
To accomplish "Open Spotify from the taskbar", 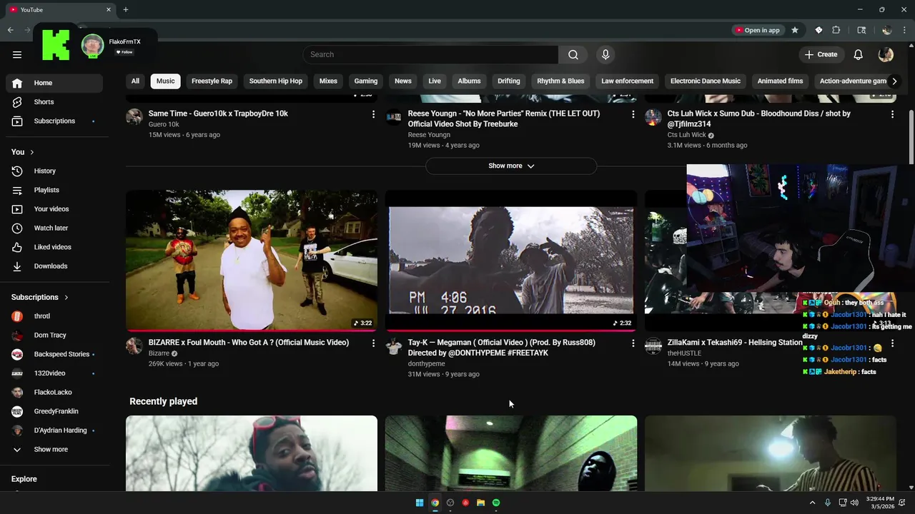I will [496, 503].
